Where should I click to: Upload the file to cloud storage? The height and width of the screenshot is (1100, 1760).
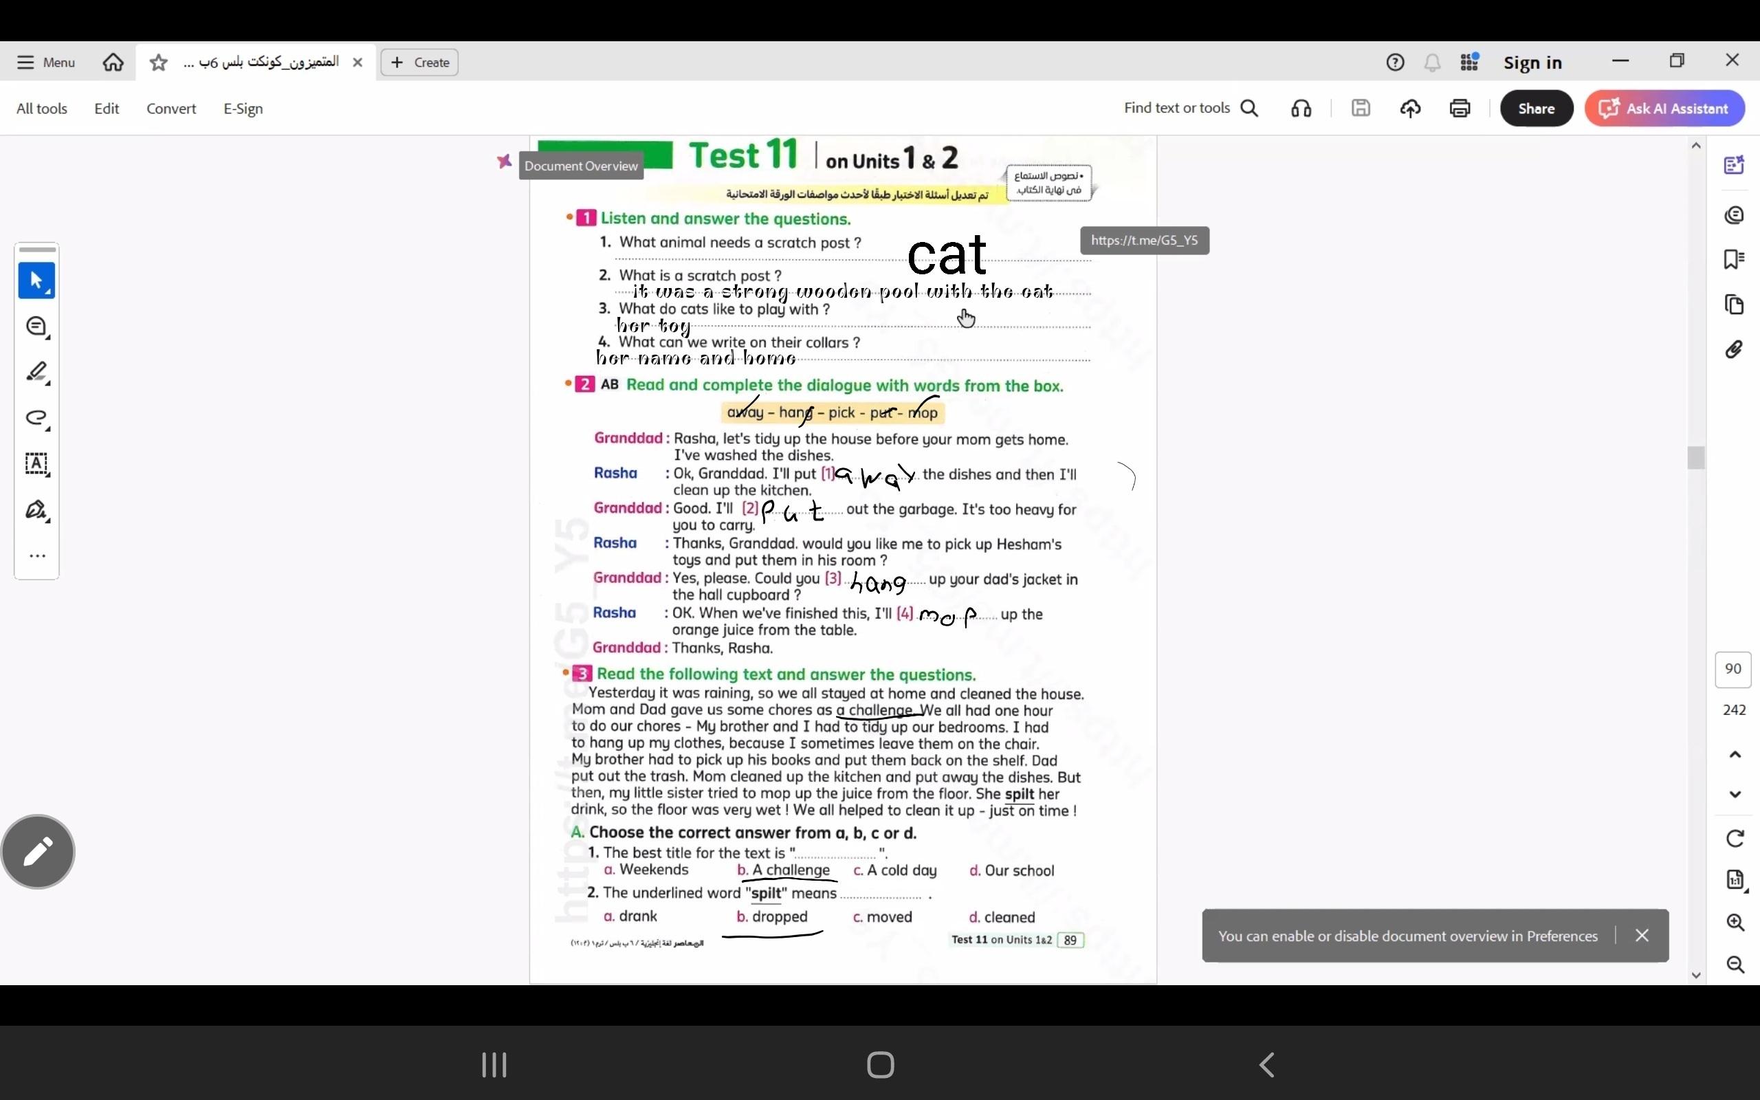coord(1410,109)
